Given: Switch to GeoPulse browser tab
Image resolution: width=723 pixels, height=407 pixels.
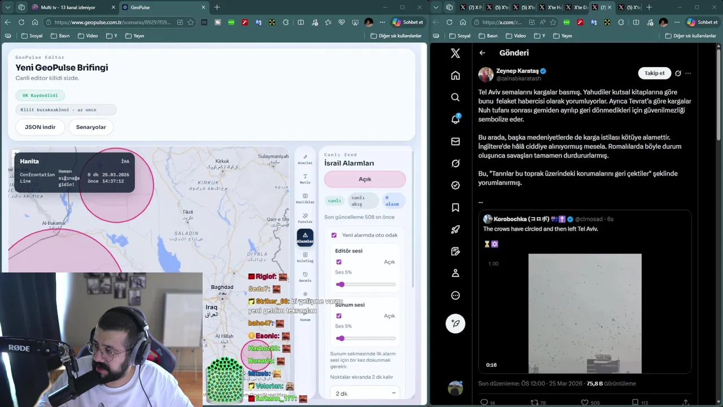Looking at the screenshot, I should (x=164, y=7).
